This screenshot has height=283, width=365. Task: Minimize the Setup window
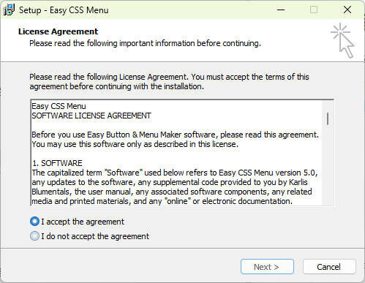click(281, 10)
